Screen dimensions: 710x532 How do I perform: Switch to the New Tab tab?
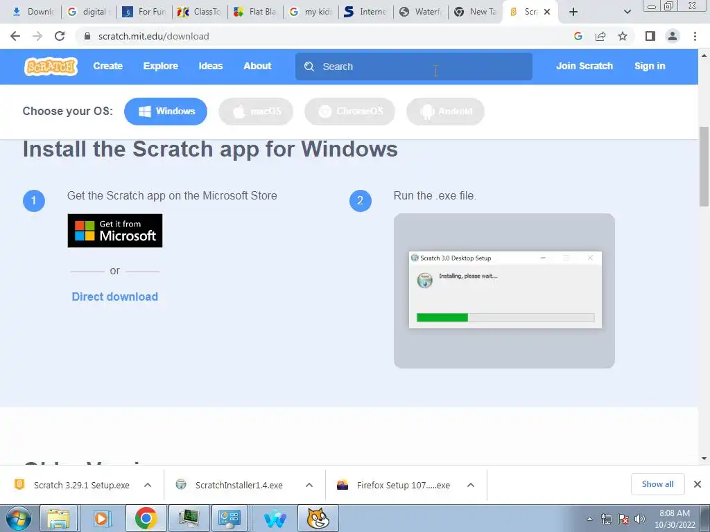click(x=476, y=12)
